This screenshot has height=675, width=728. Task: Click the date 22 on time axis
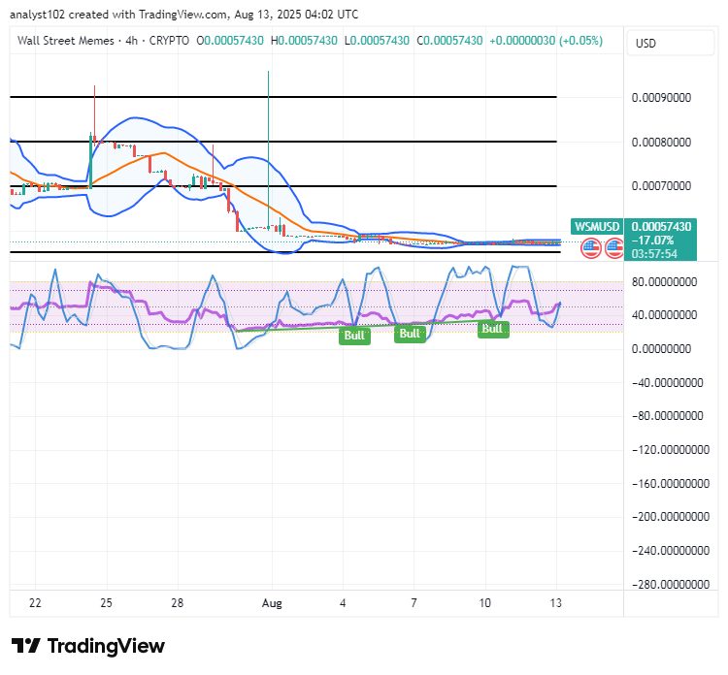[x=35, y=603]
